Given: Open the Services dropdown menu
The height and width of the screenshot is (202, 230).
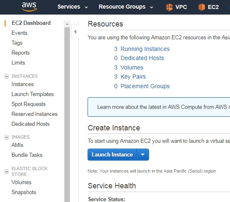Looking at the screenshot, I should 73,7.
